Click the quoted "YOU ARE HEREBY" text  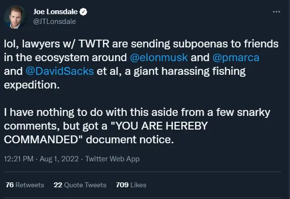coord(159,126)
